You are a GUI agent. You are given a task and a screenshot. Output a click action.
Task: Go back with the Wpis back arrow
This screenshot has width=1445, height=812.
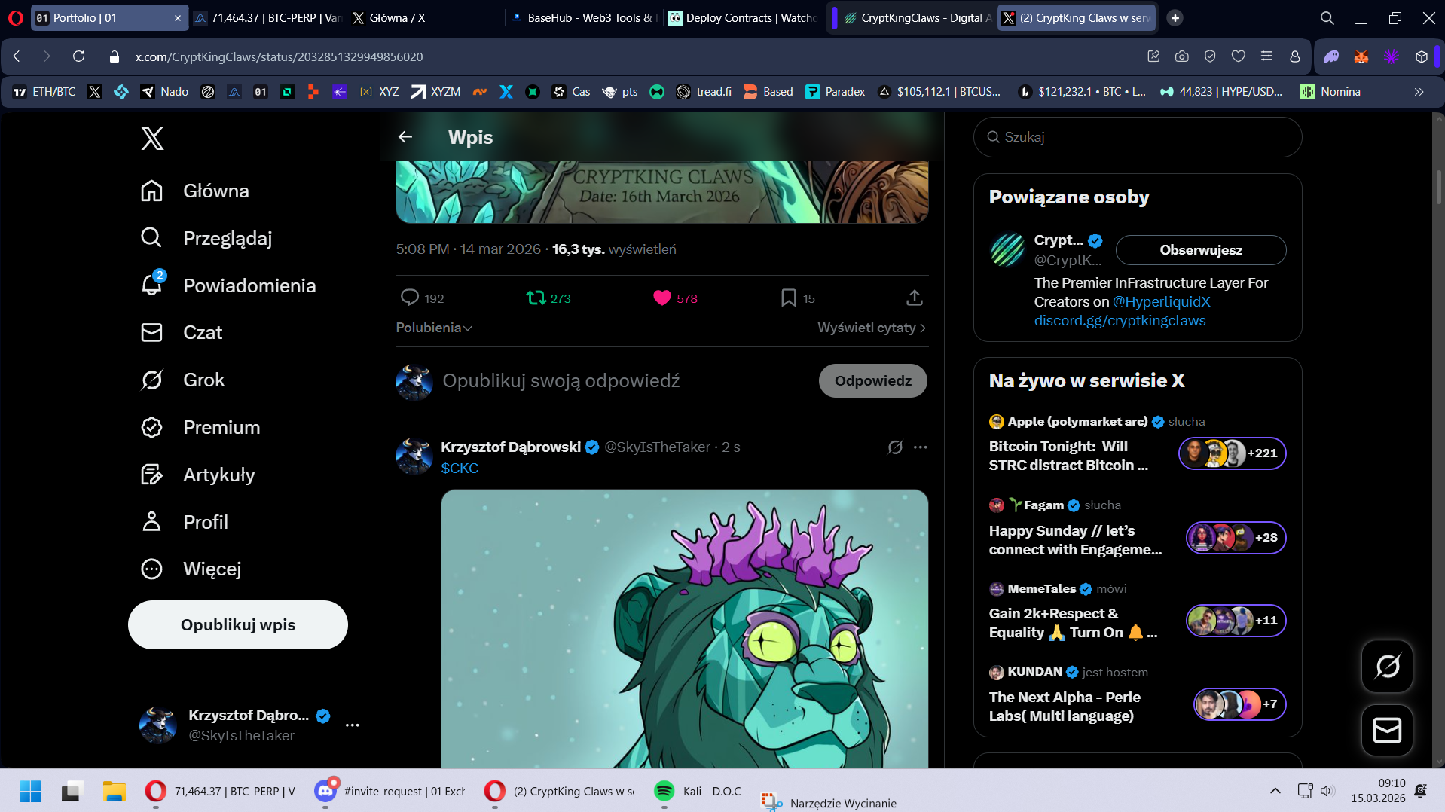[405, 137]
